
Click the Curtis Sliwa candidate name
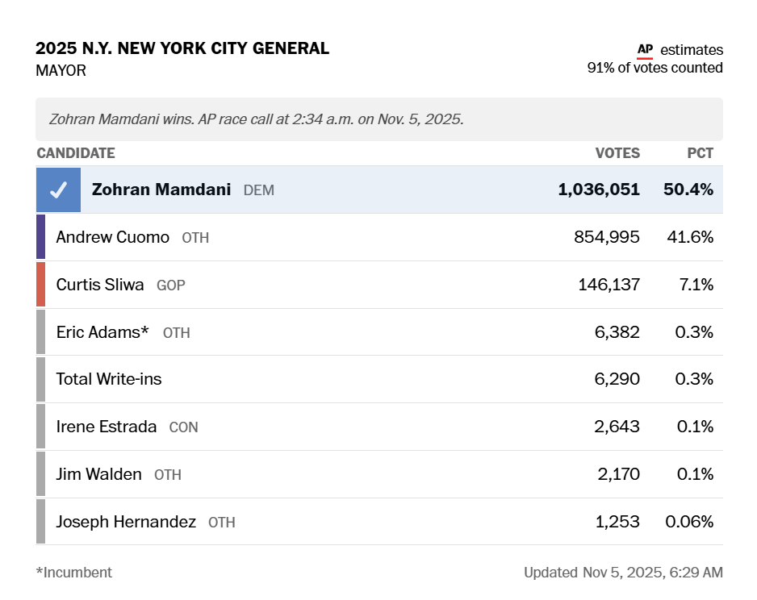tap(100, 285)
